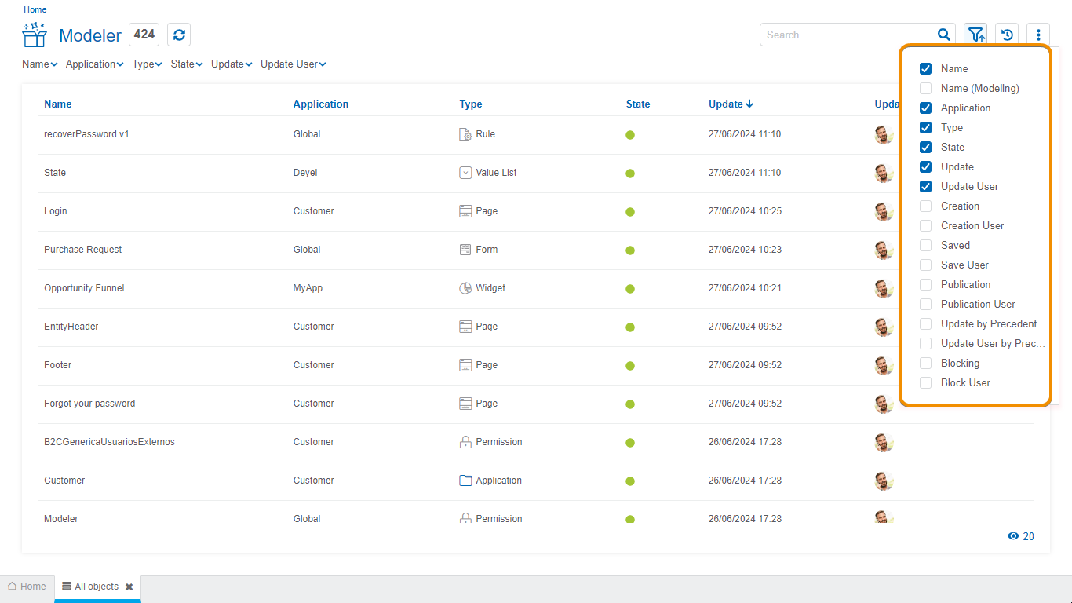Viewport: 1072px width, 603px height.
Task: Enable the Name (Modeling) column checkbox
Action: (926, 89)
